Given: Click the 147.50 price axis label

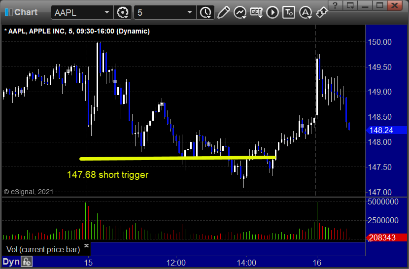Looking at the screenshot, I should (379, 167).
